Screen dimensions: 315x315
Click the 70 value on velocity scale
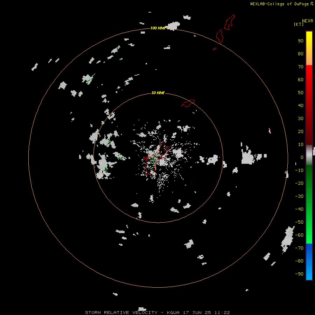click(301, 67)
